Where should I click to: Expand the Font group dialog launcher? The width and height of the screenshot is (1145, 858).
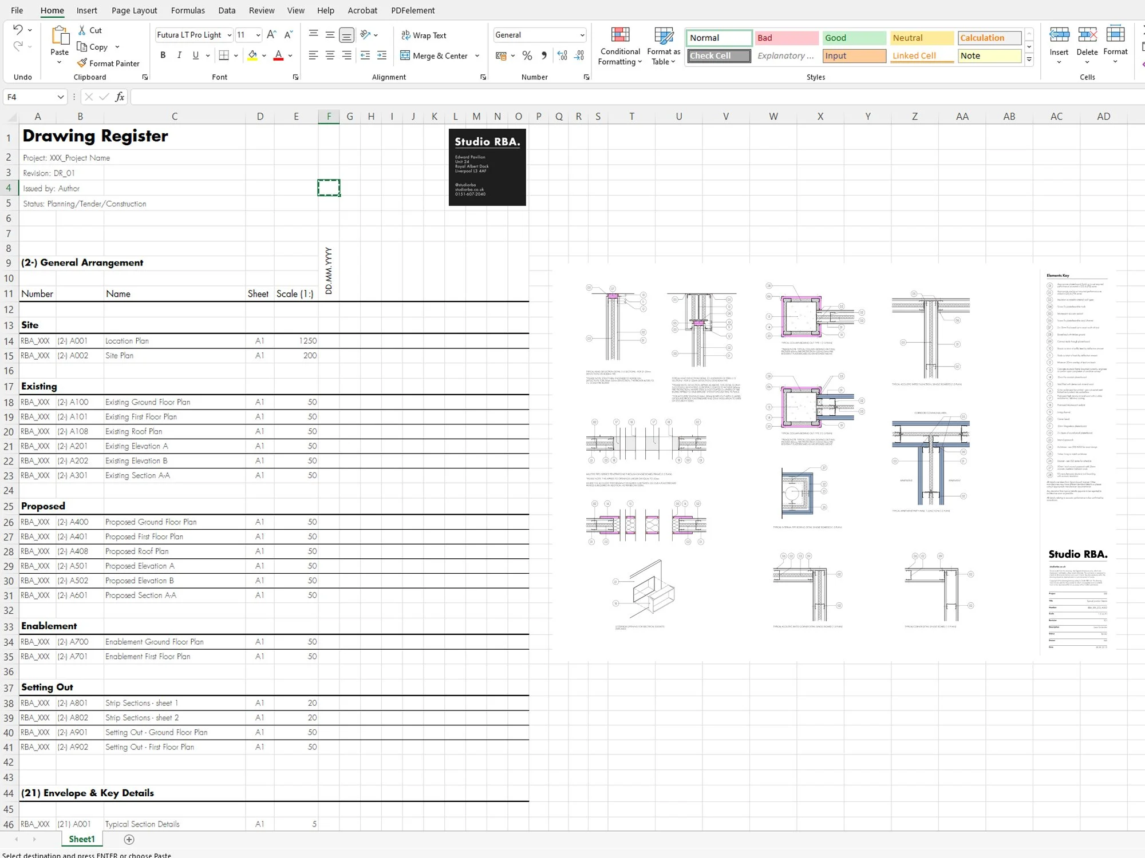pos(295,77)
